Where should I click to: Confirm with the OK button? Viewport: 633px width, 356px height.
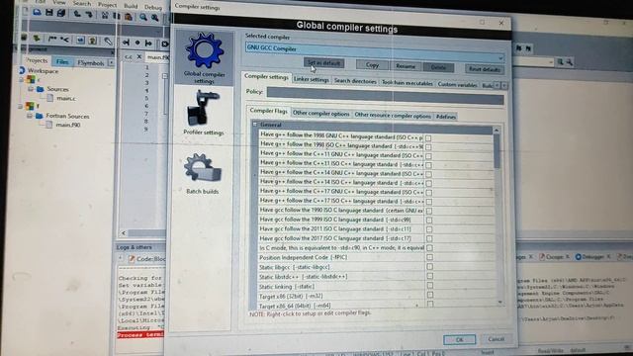(x=459, y=339)
